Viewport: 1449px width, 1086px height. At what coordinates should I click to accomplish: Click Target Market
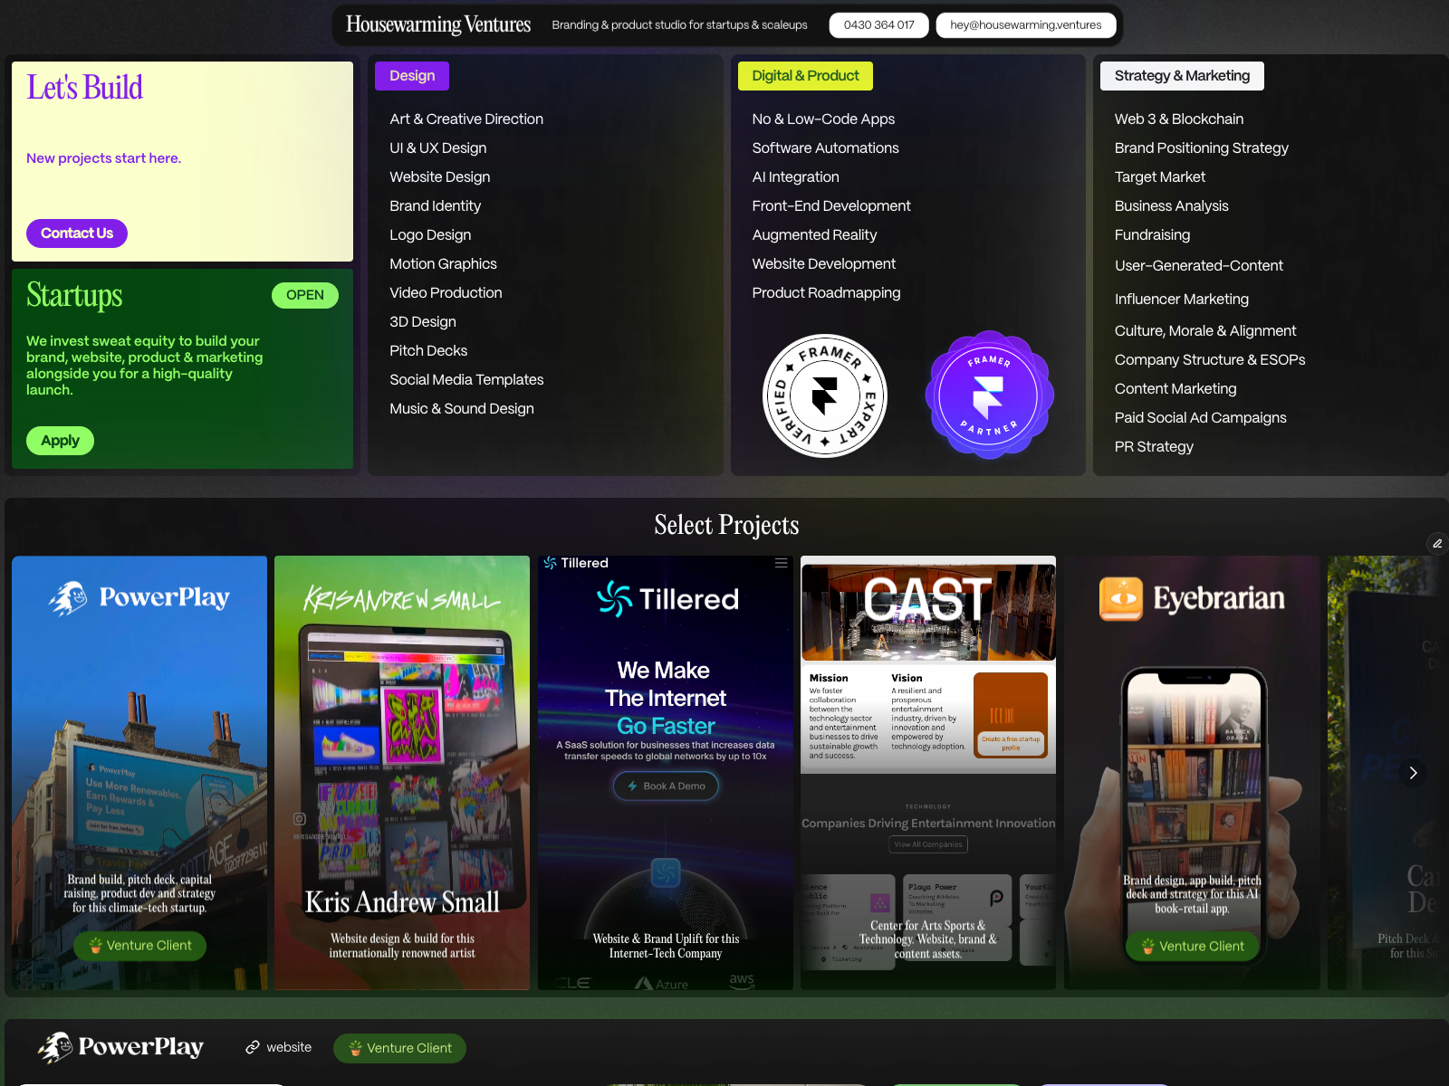(1160, 177)
